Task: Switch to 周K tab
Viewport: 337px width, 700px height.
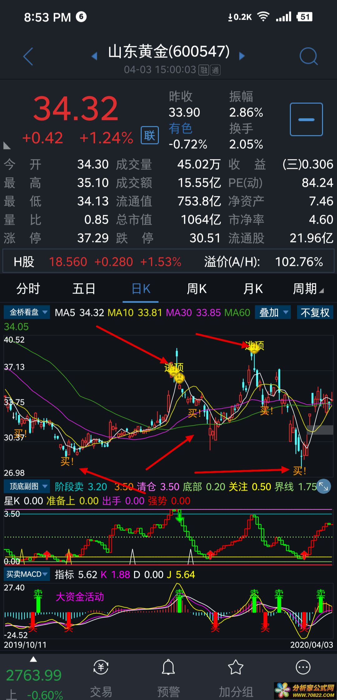Action: tap(197, 289)
